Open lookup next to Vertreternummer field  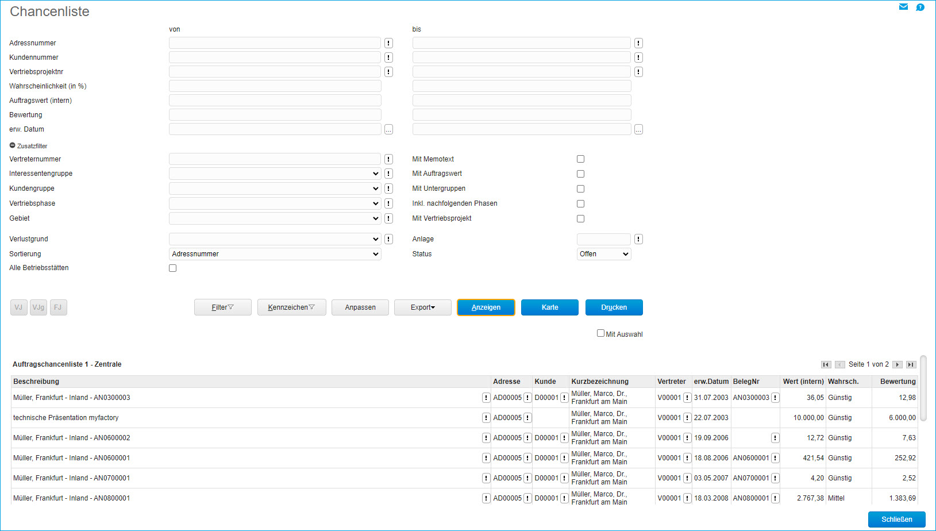[x=388, y=159]
